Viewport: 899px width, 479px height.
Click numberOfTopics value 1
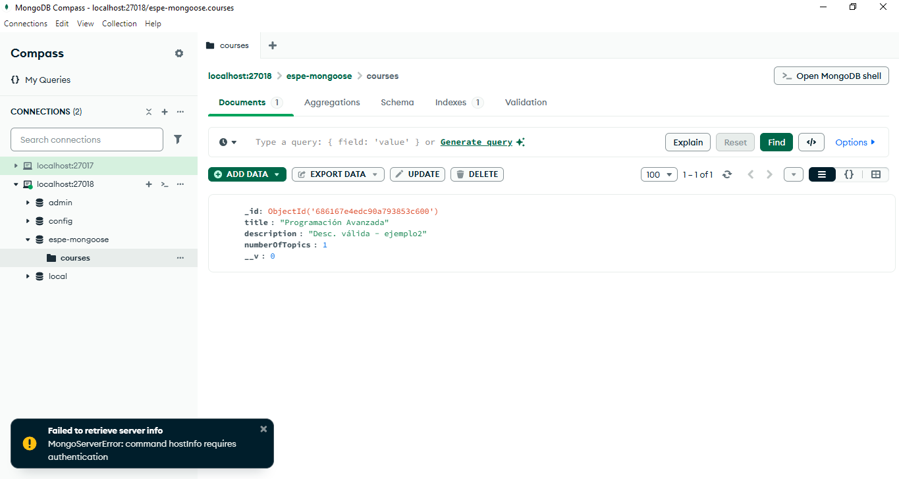click(x=325, y=245)
